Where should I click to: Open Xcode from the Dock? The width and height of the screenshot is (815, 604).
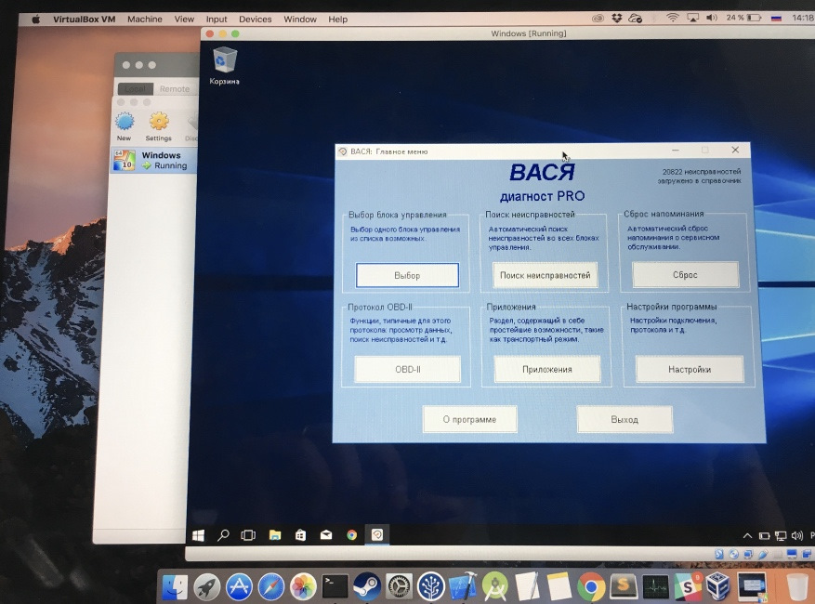pyautogui.click(x=463, y=587)
